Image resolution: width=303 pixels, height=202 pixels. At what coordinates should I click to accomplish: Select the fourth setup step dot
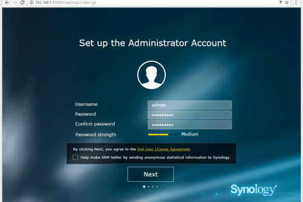[157, 186]
